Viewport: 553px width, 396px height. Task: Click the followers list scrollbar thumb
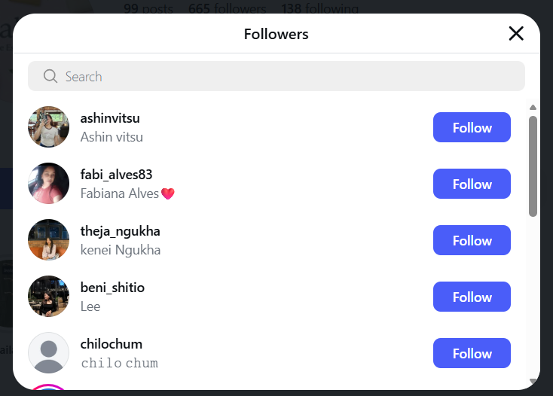[x=533, y=166]
